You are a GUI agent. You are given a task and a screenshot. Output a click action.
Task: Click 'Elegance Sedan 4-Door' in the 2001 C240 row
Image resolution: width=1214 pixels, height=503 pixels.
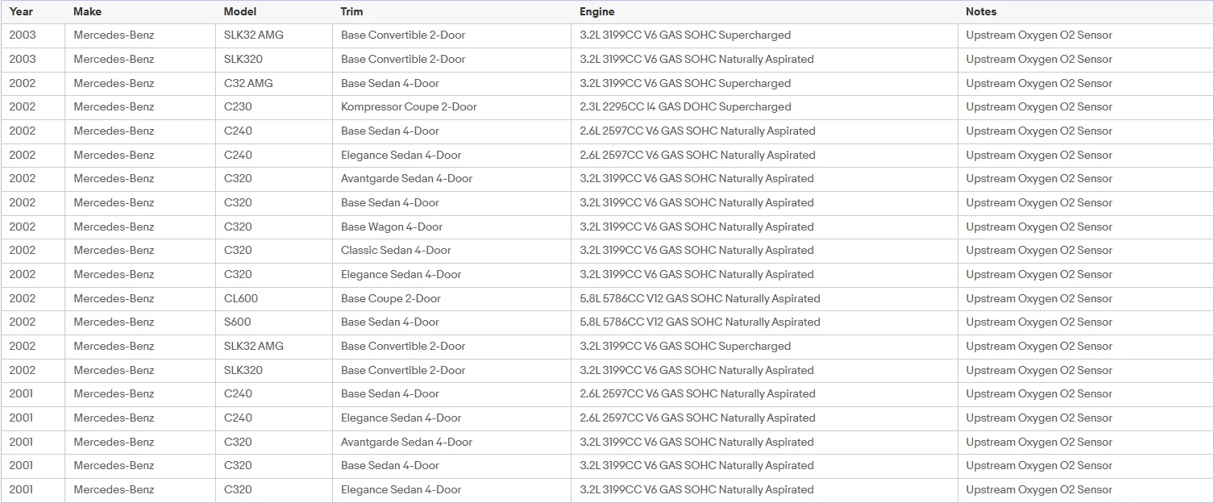(x=401, y=418)
